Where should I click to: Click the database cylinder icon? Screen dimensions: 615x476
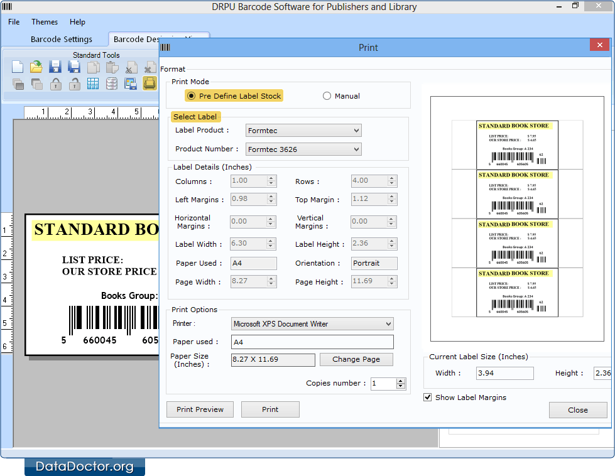112,84
